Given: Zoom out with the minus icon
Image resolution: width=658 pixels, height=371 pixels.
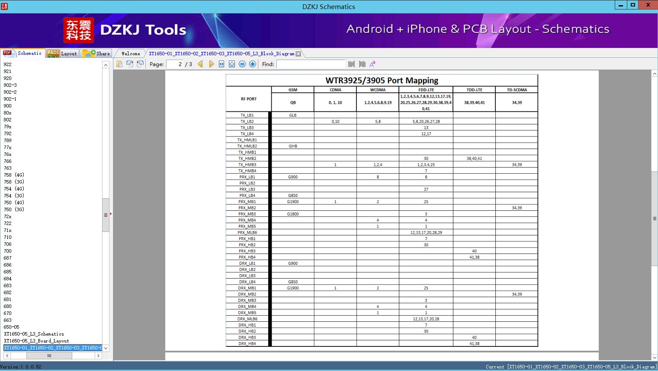Looking at the screenshot, I should (242, 64).
